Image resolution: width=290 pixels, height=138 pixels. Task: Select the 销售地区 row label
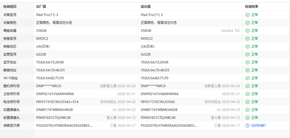click(x=10, y=47)
